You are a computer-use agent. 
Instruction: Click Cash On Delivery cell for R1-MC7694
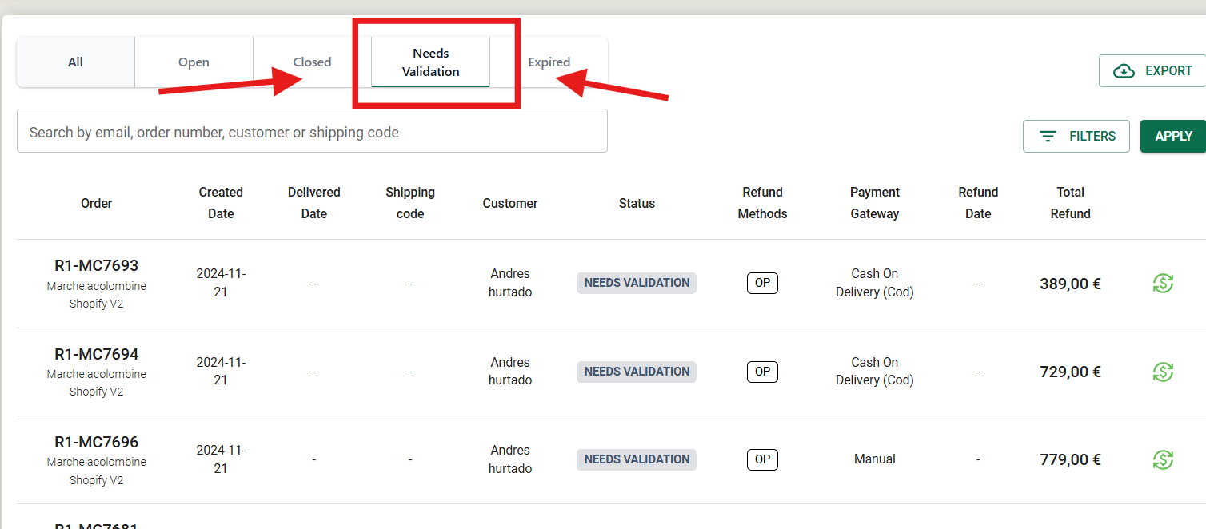tap(875, 372)
